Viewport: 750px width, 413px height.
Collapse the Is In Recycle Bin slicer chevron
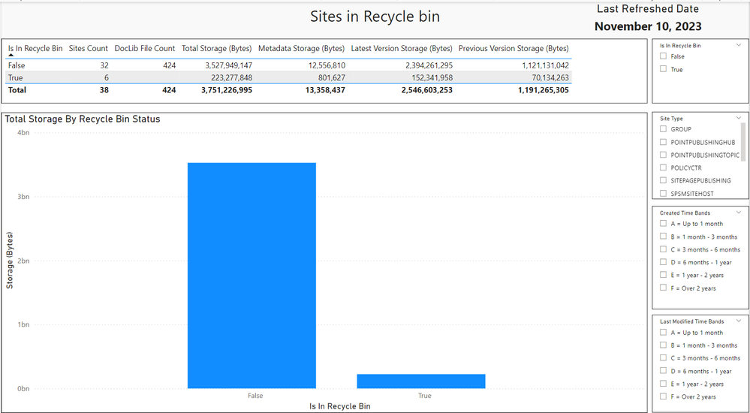pos(739,45)
